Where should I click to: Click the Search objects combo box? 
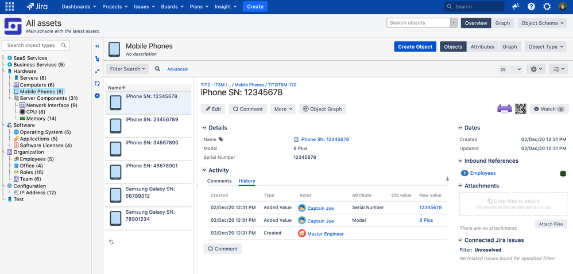[422, 22]
